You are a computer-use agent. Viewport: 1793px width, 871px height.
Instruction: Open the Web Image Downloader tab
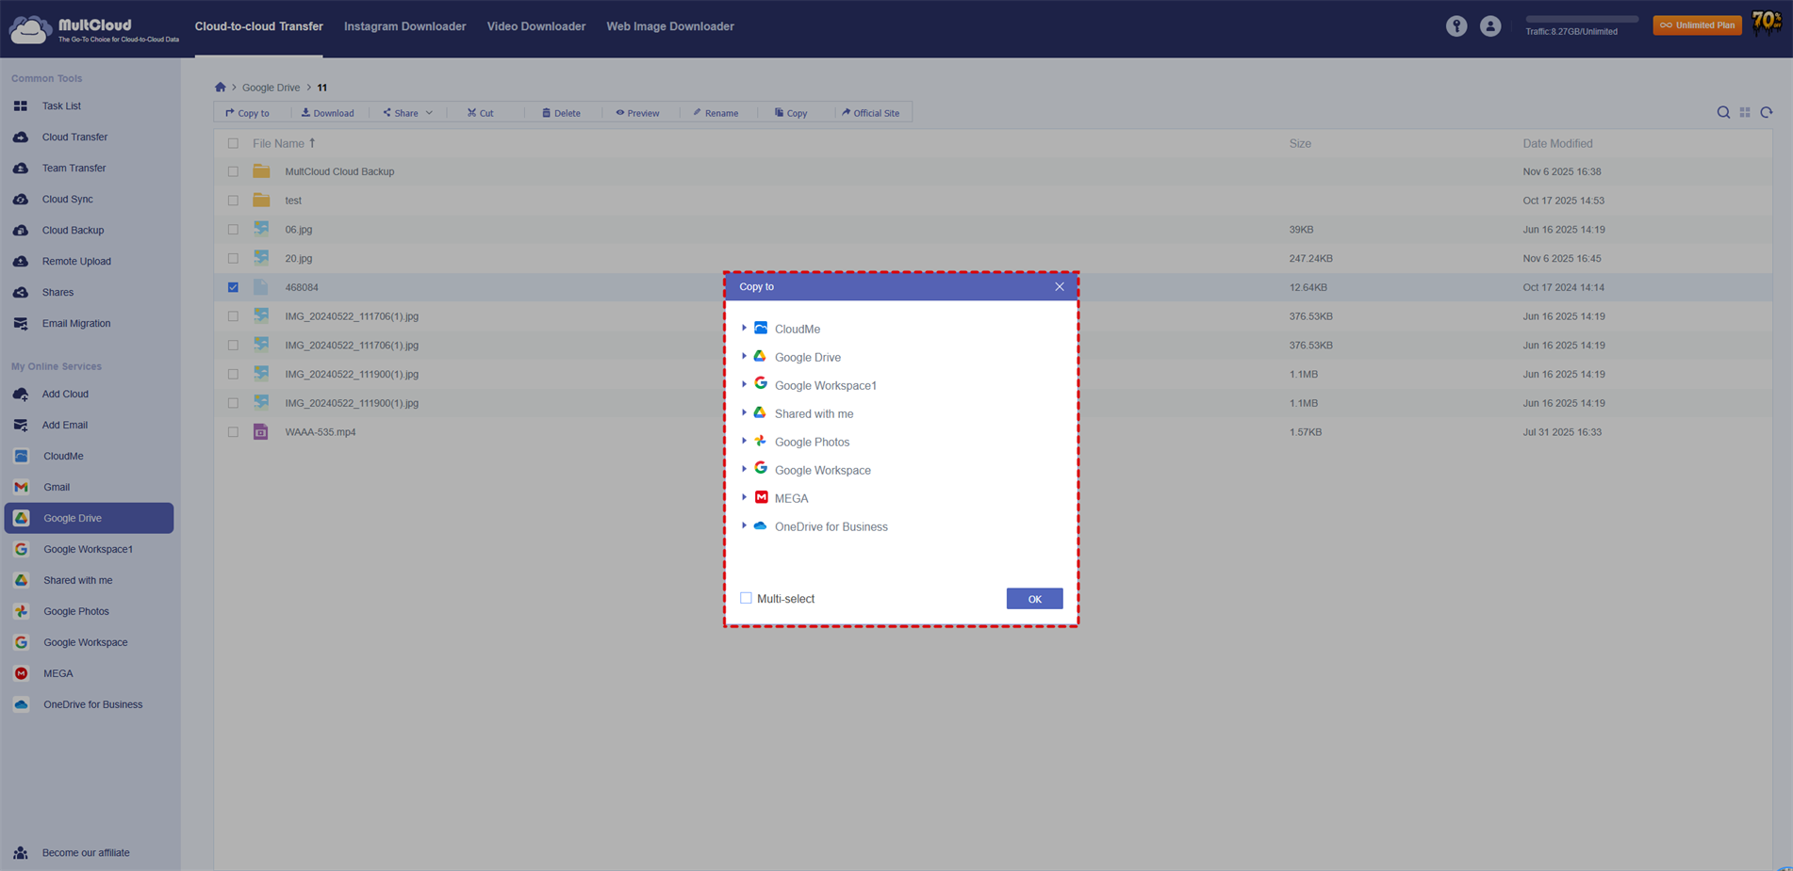tap(670, 26)
